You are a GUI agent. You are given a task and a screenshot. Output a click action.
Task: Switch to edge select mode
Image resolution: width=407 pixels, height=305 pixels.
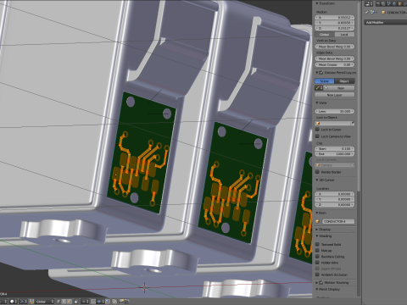coord(64,302)
